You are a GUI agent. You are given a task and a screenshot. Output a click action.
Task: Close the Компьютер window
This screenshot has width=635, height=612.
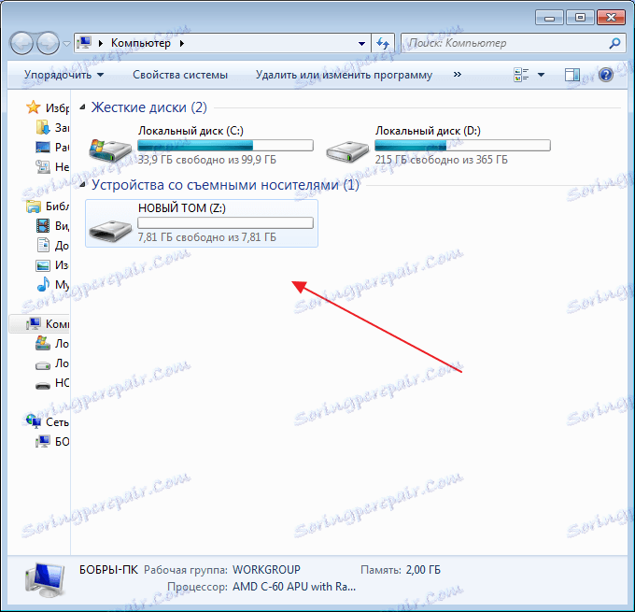point(611,18)
